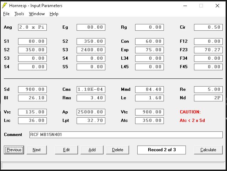Click the Cms label

click(67, 89)
